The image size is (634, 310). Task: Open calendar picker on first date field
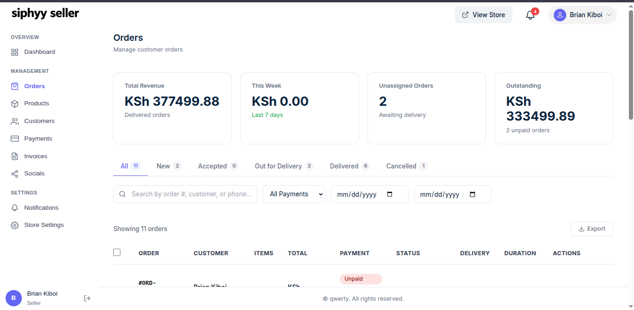pyautogui.click(x=389, y=194)
